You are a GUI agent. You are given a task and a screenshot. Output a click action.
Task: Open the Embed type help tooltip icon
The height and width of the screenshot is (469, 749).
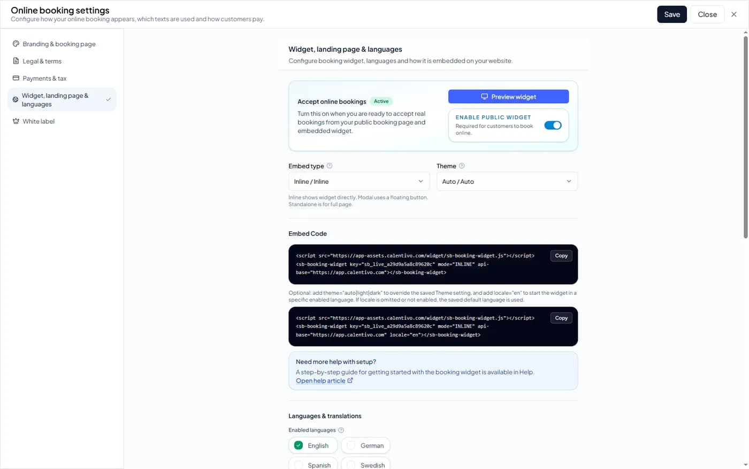point(330,166)
